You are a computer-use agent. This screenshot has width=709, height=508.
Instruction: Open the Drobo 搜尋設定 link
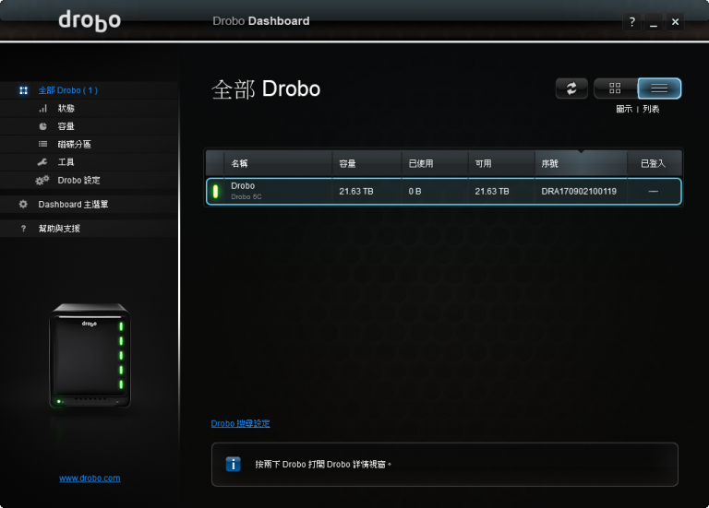tap(241, 423)
